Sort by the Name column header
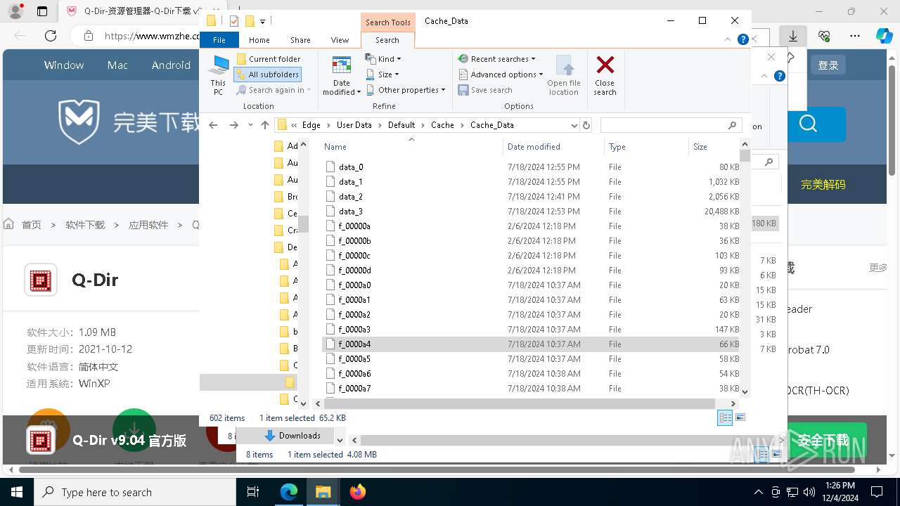 [412, 147]
